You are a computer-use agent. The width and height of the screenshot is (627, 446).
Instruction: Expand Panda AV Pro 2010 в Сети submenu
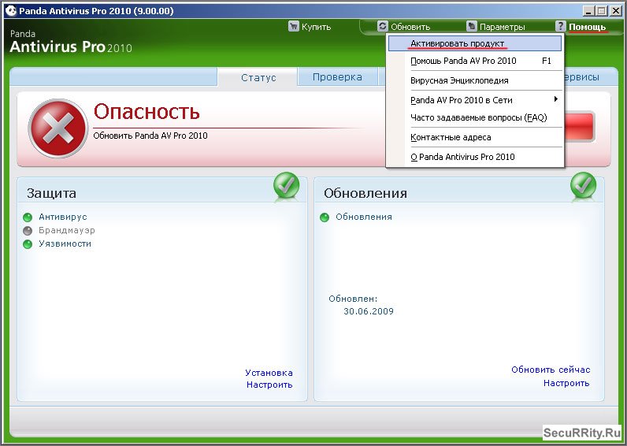tap(475, 100)
